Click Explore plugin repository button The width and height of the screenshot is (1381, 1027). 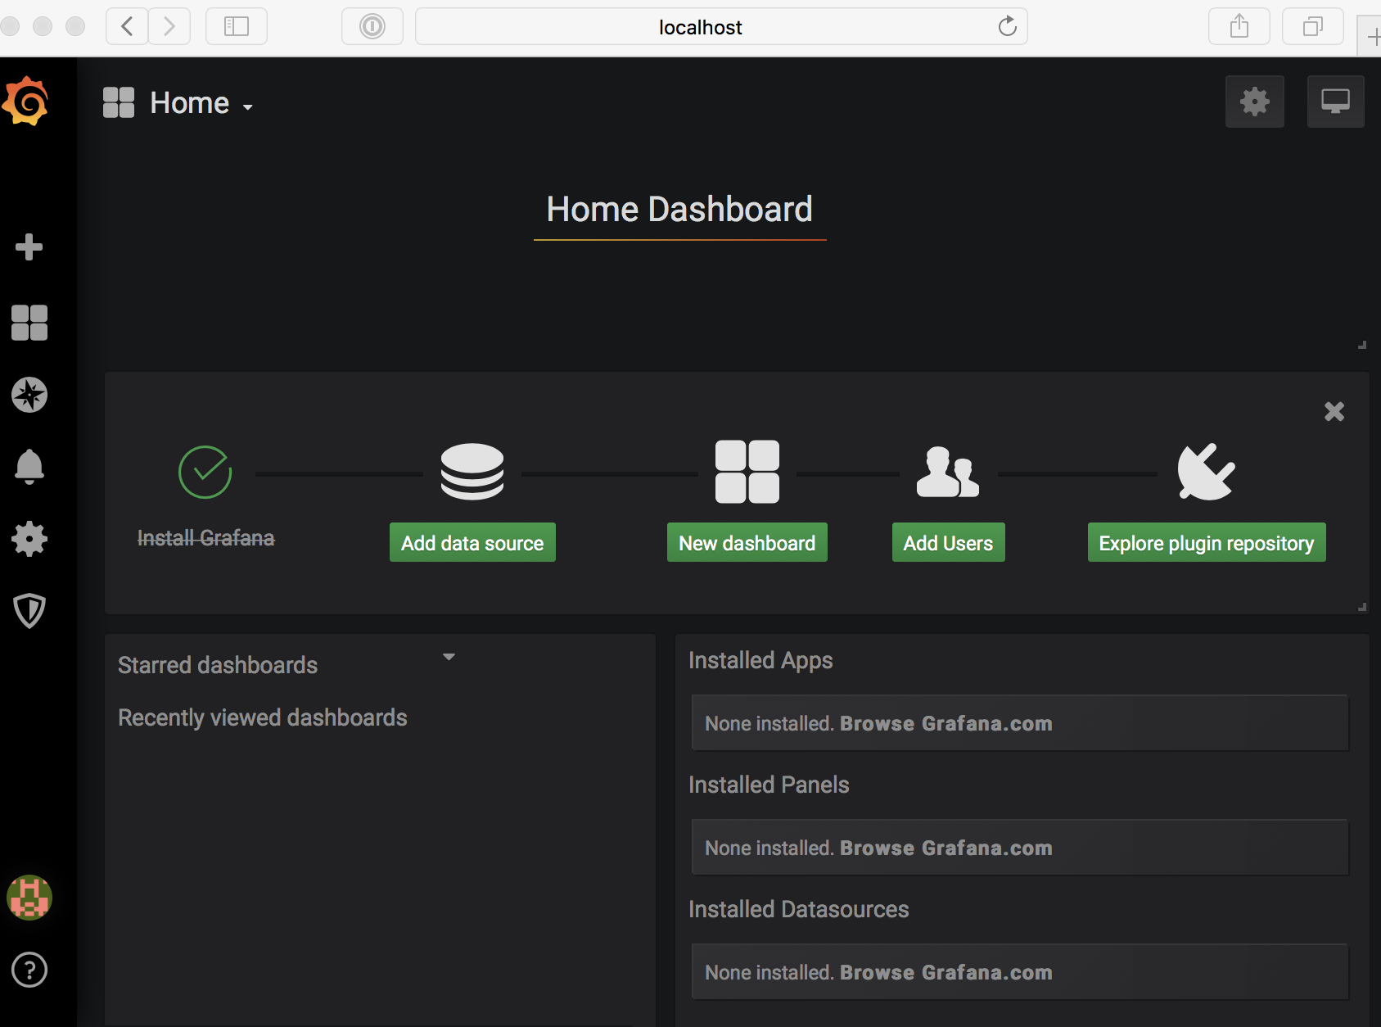click(x=1207, y=542)
